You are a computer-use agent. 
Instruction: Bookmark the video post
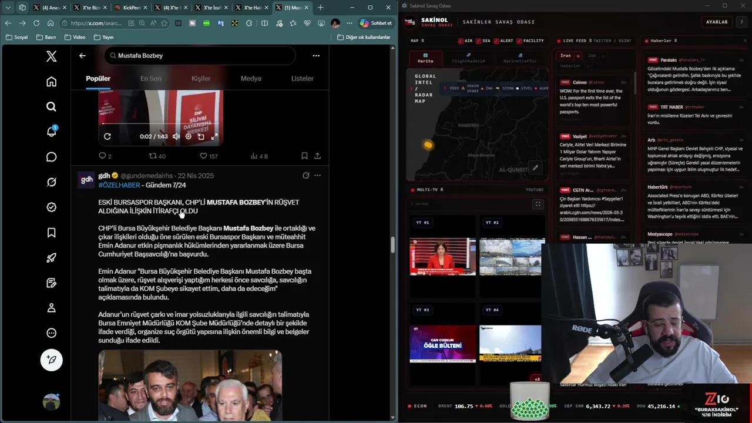[x=304, y=156]
